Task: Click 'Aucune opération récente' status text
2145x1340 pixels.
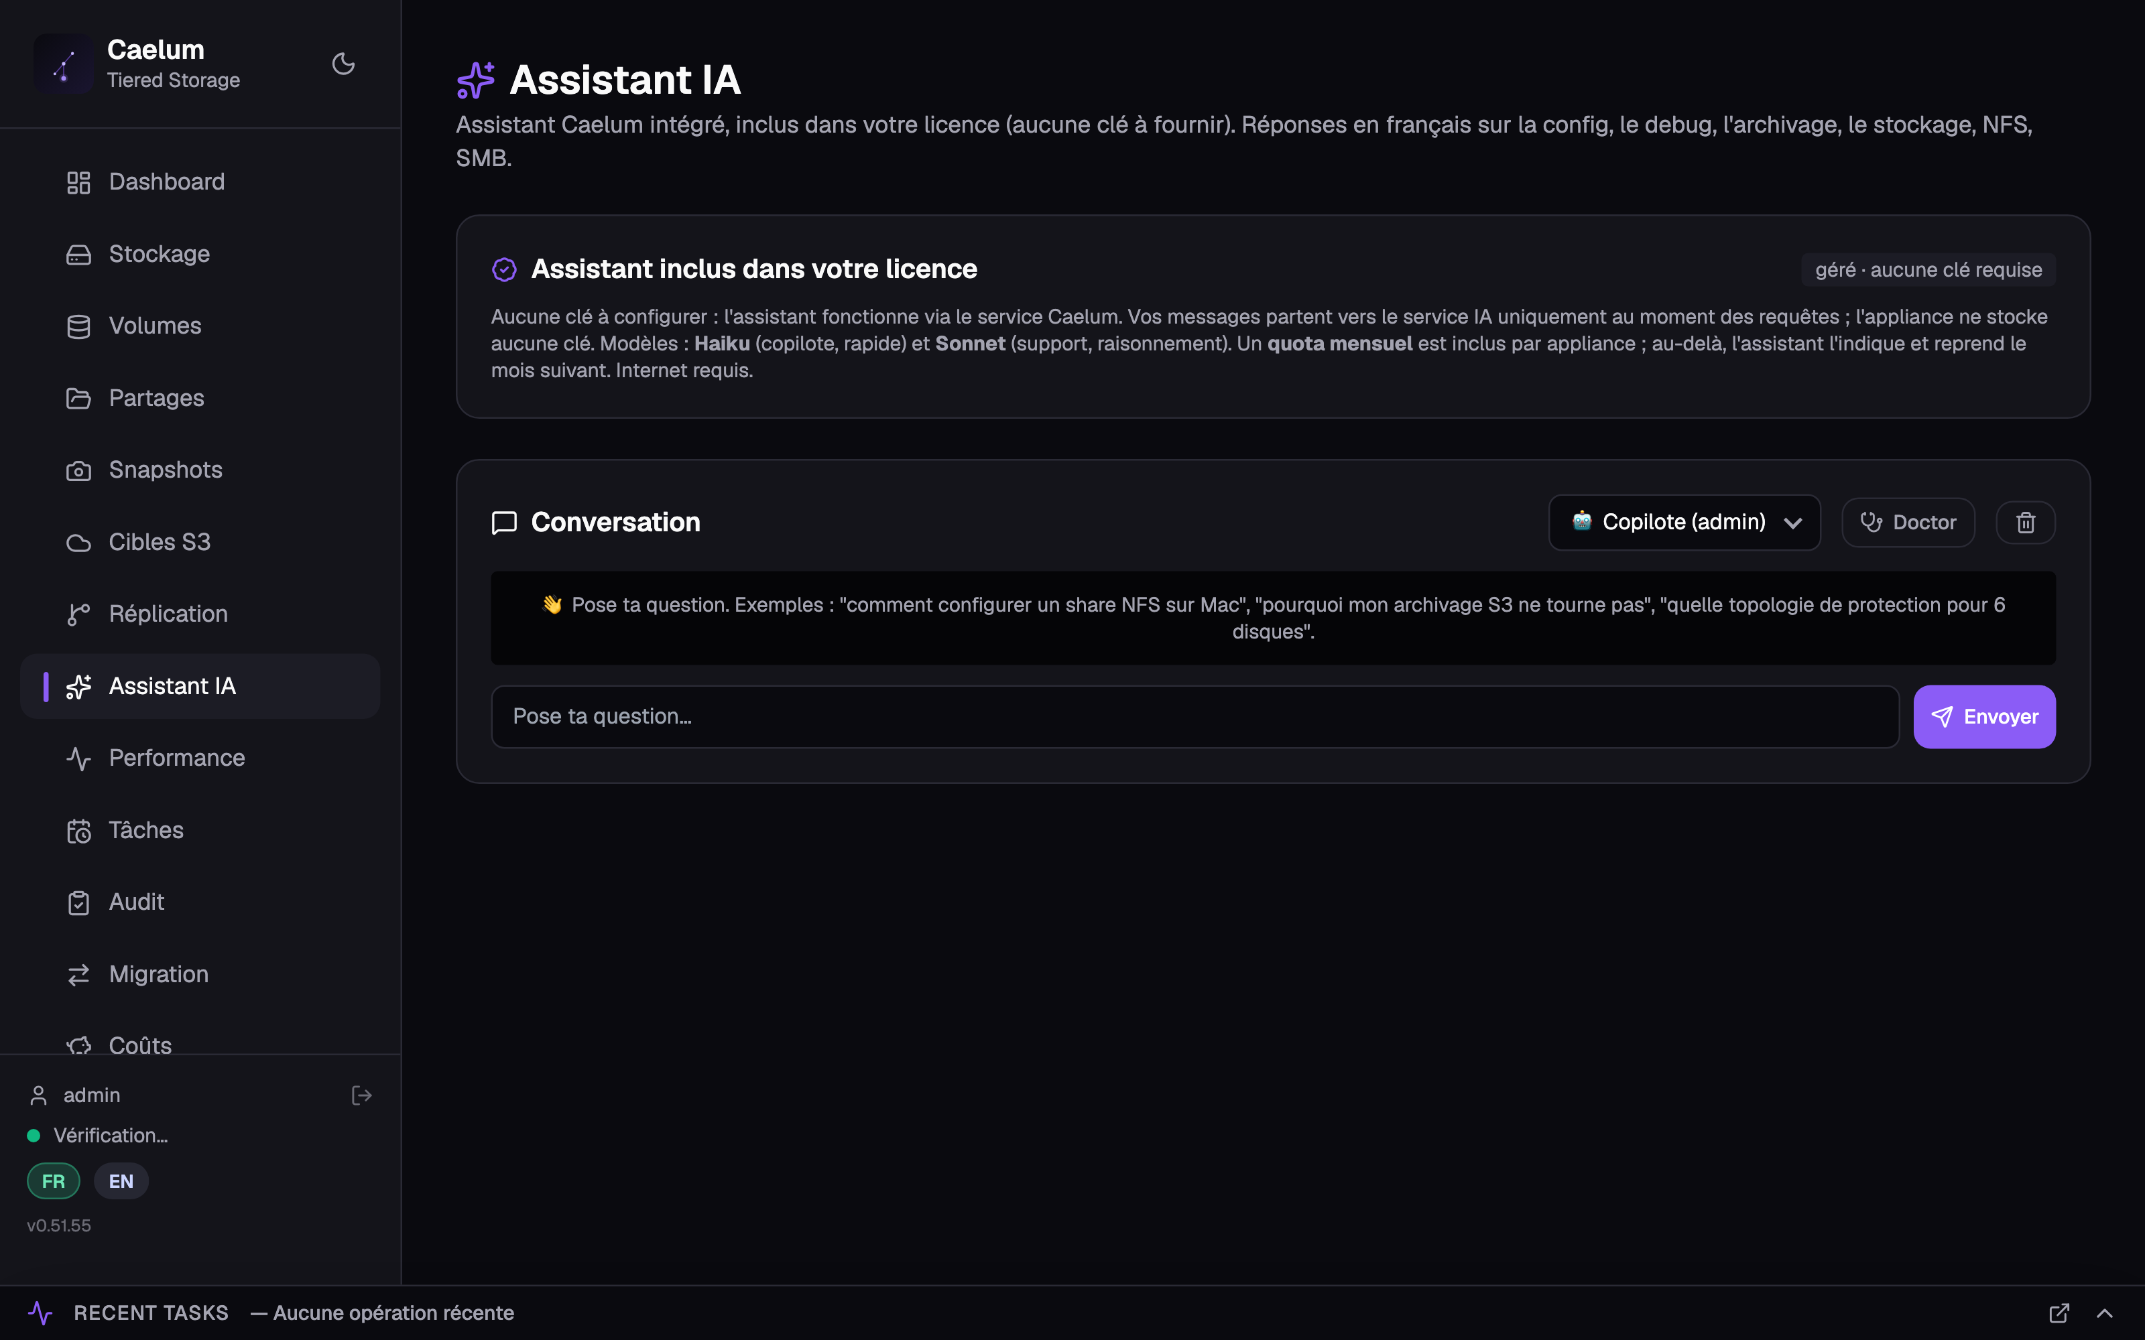Action: (x=393, y=1313)
